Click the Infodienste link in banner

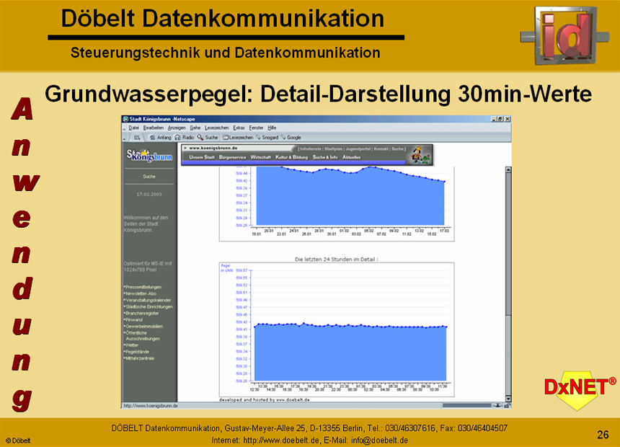tap(311, 149)
